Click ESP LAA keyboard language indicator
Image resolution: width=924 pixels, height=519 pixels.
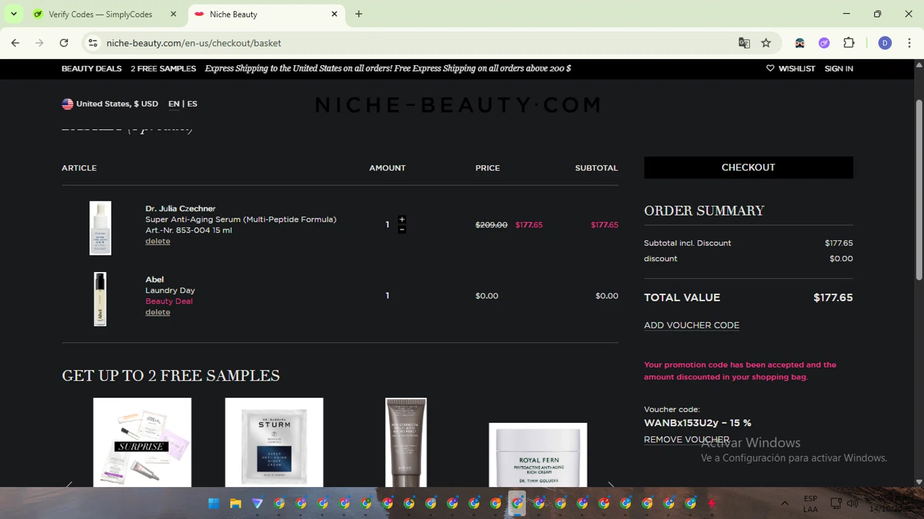click(811, 504)
